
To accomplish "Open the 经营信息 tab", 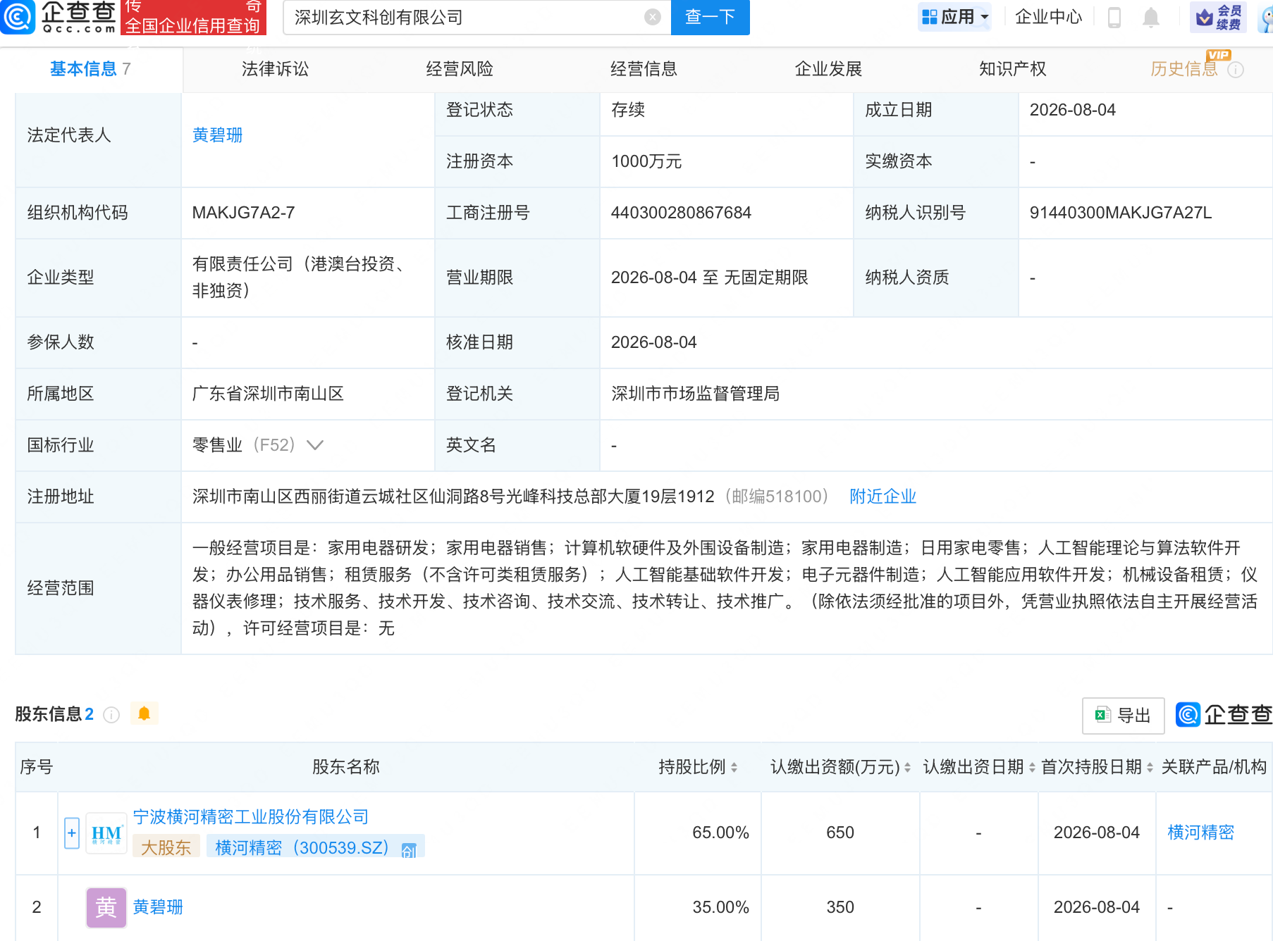I will 644,69.
